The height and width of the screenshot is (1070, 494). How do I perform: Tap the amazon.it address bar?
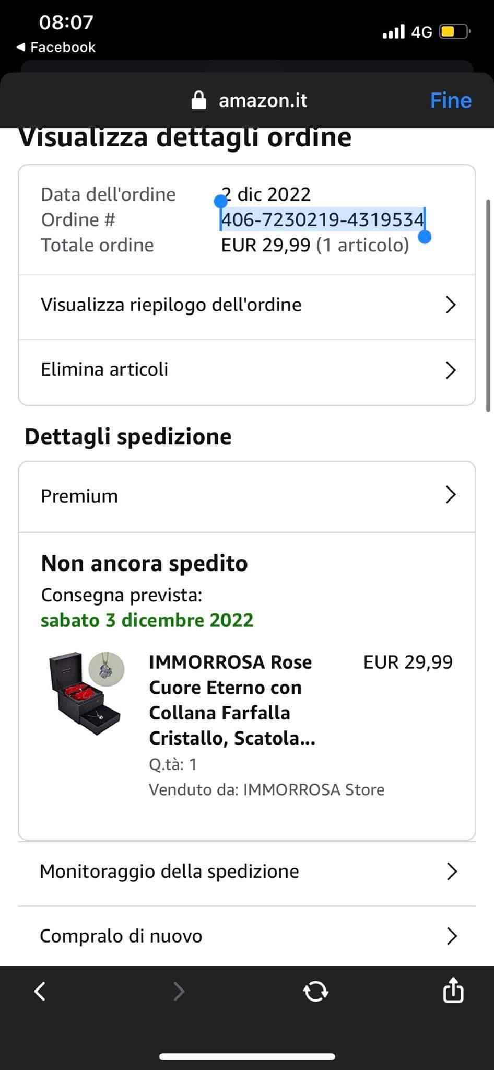coord(262,100)
